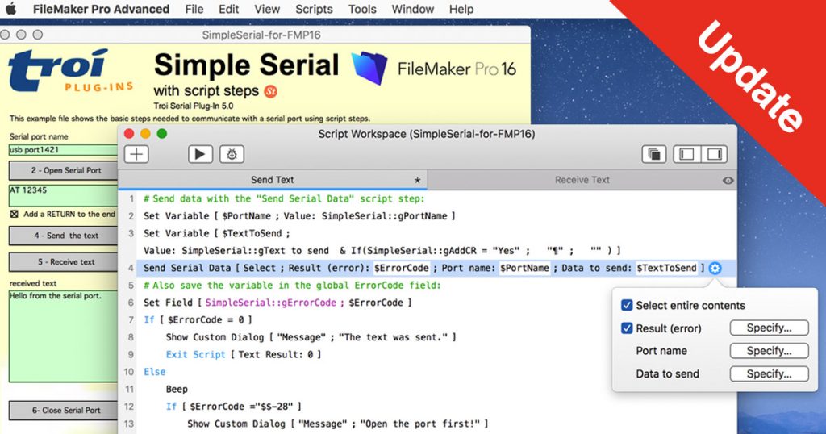Open the View menu

(x=267, y=9)
